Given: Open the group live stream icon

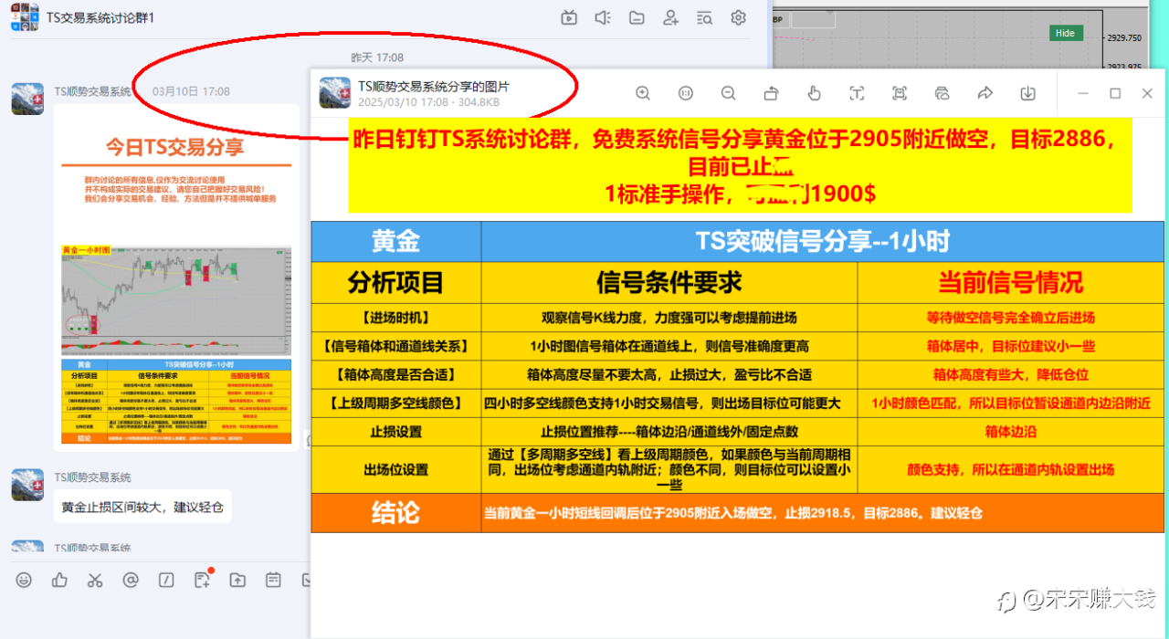Looking at the screenshot, I should [569, 17].
